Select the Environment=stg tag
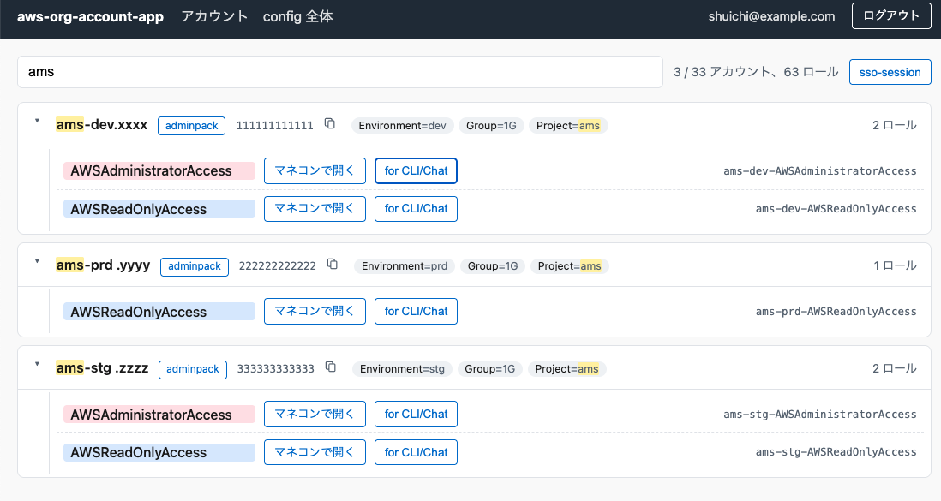941x501 pixels. point(402,368)
